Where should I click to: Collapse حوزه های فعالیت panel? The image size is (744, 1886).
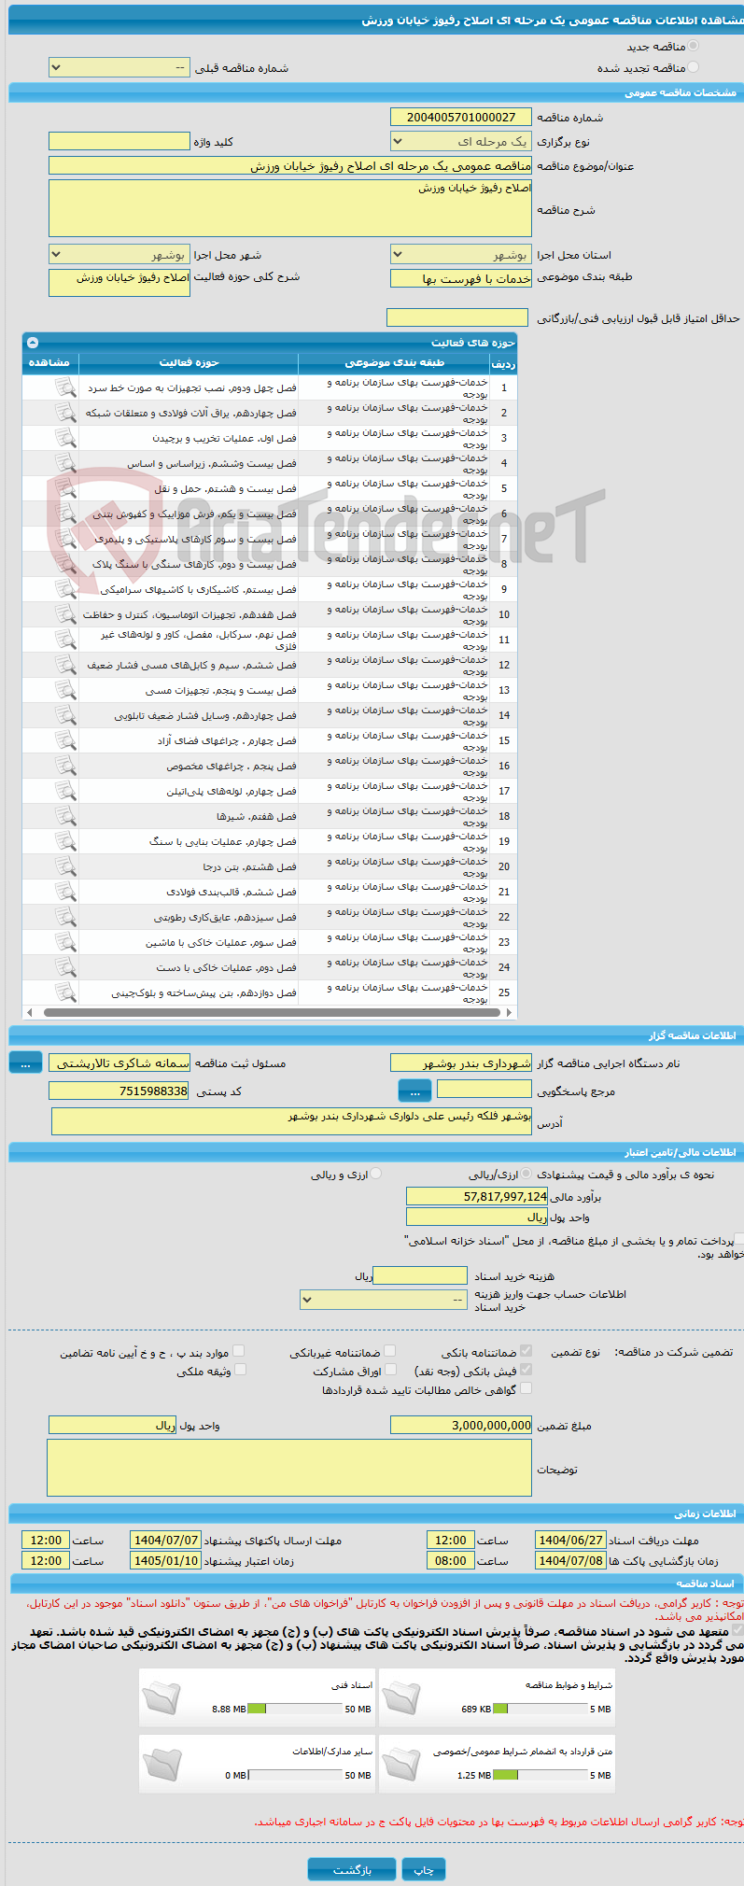pos(33,343)
